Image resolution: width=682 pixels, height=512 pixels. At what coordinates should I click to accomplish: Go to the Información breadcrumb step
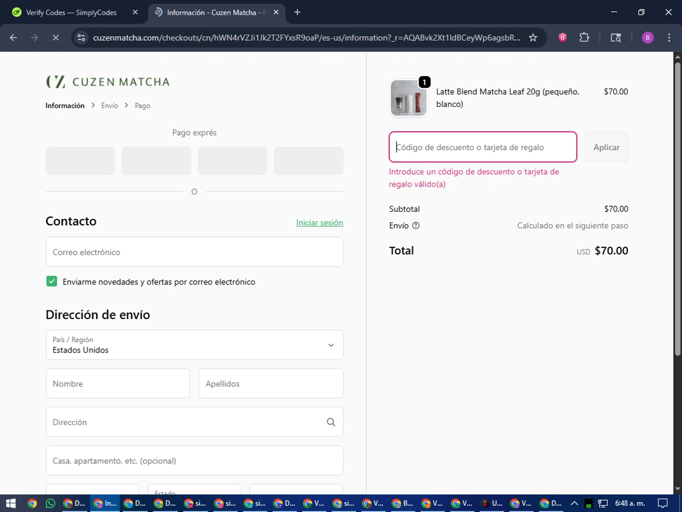(65, 106)
